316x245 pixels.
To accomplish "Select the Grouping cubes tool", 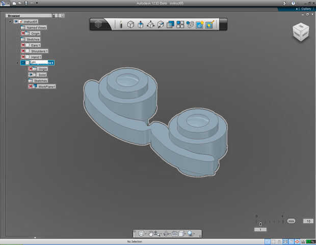I will click(190, 24).
